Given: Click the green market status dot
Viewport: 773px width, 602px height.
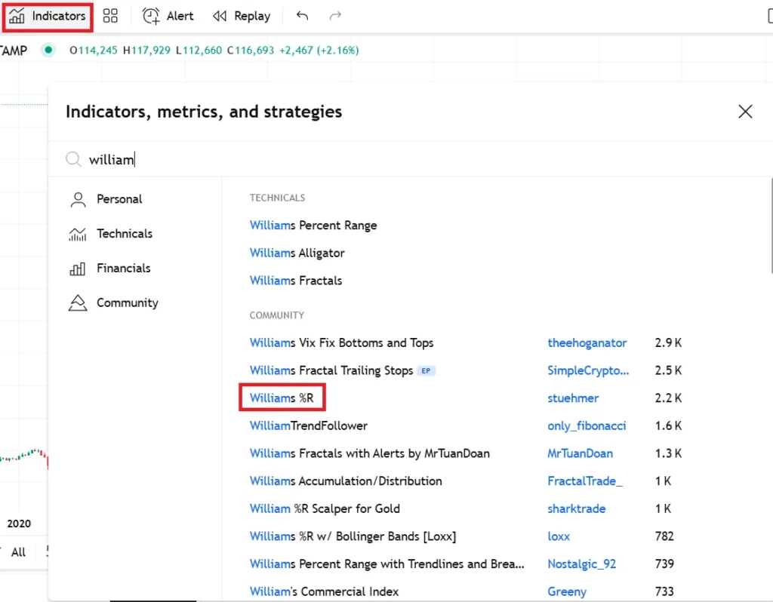Looking at the screenshot, I should (x=48, y=50).
